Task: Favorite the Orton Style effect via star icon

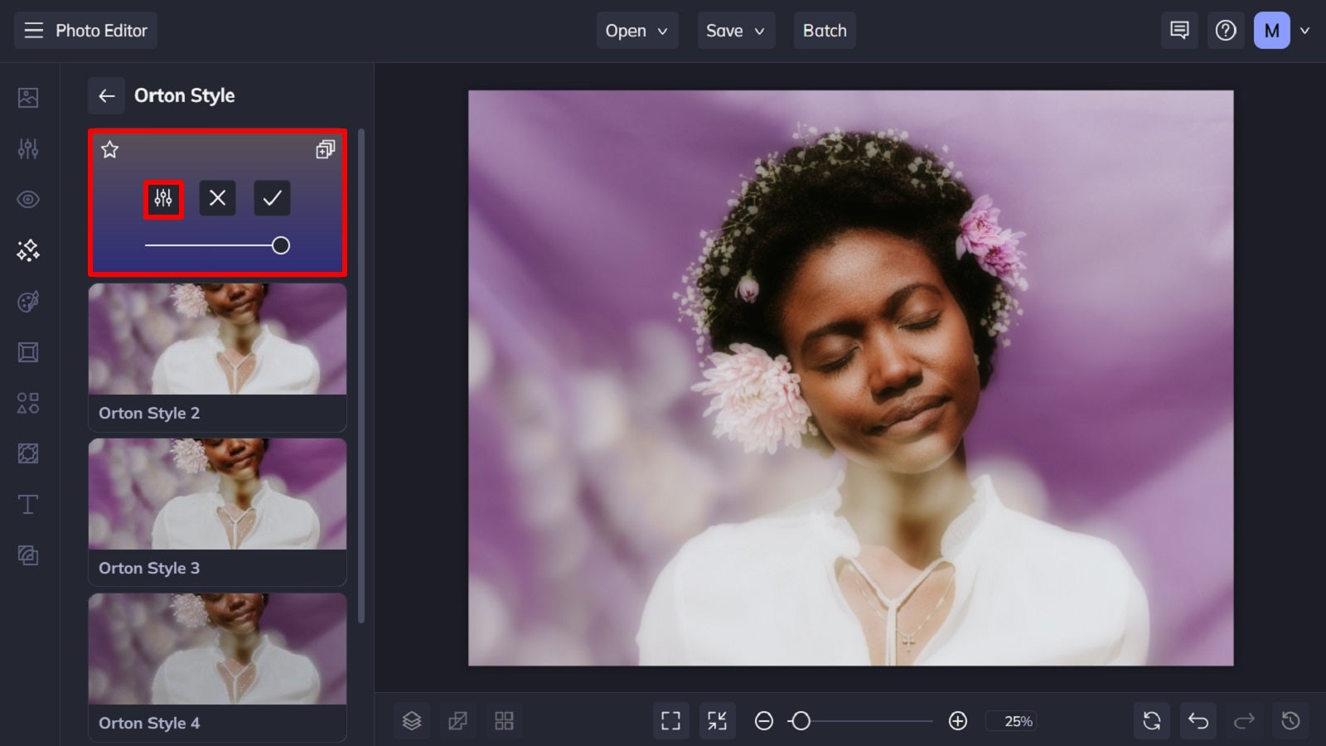Action: [x=109, y=151]
